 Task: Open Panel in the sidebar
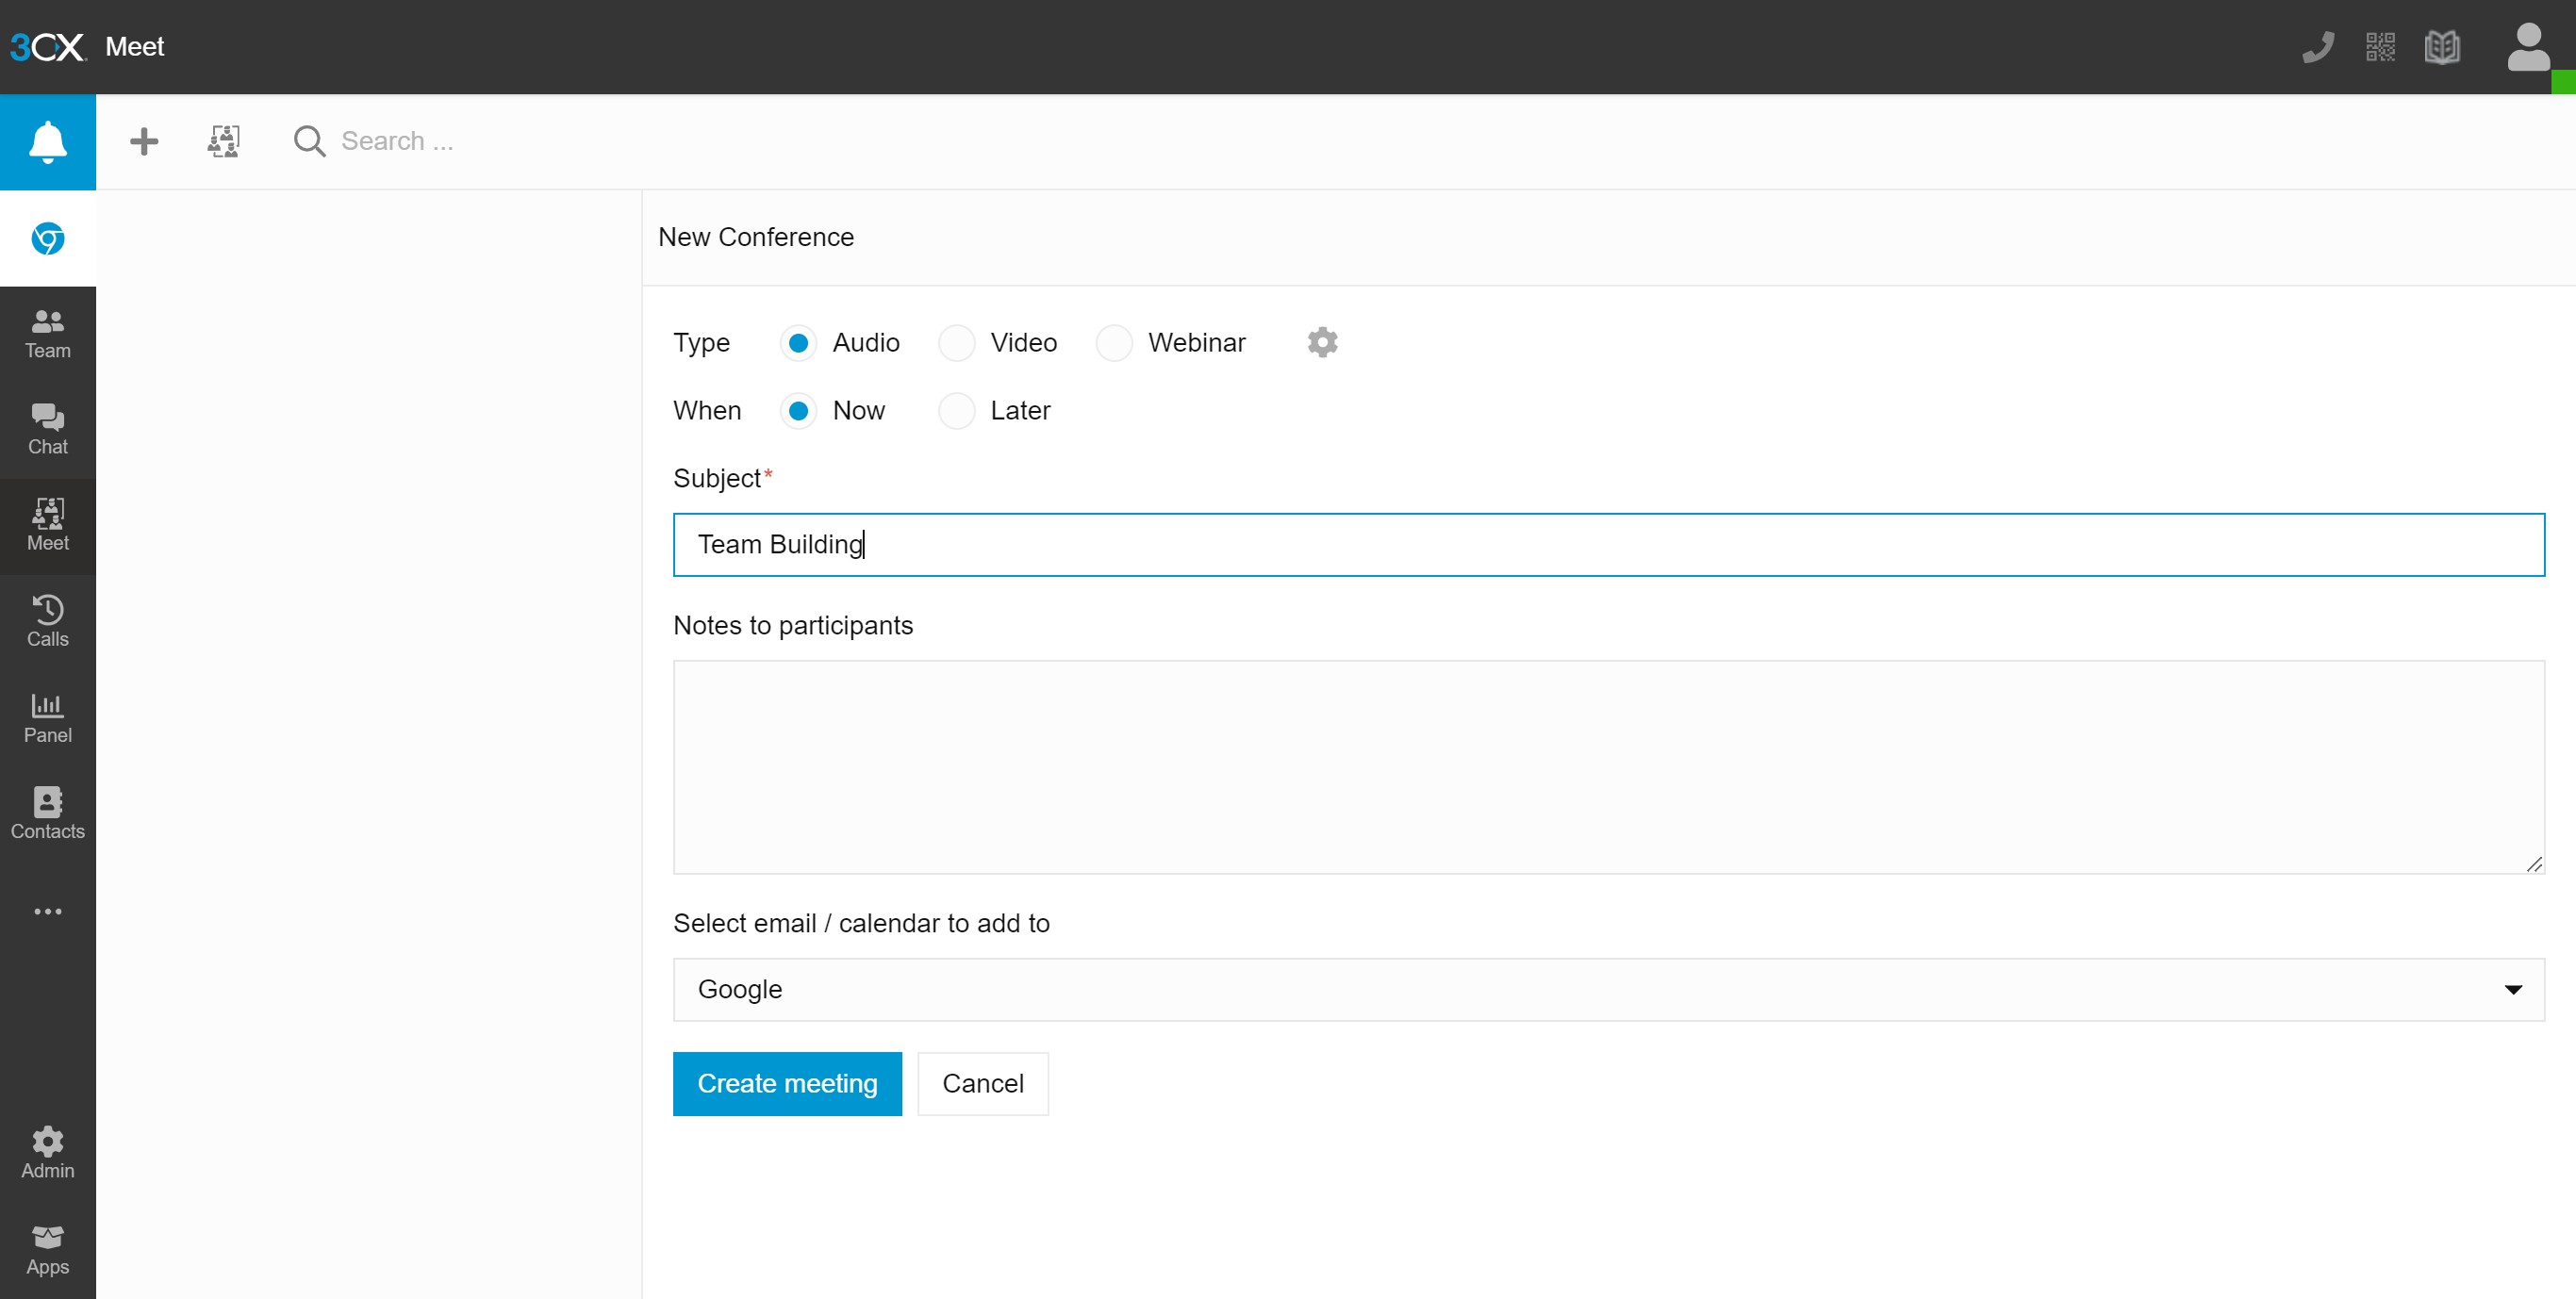pyautogui.click(x=48, y=718)
